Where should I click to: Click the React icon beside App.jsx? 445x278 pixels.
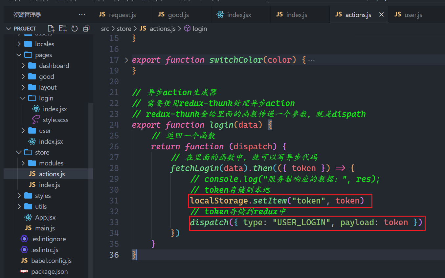(29, 217)
